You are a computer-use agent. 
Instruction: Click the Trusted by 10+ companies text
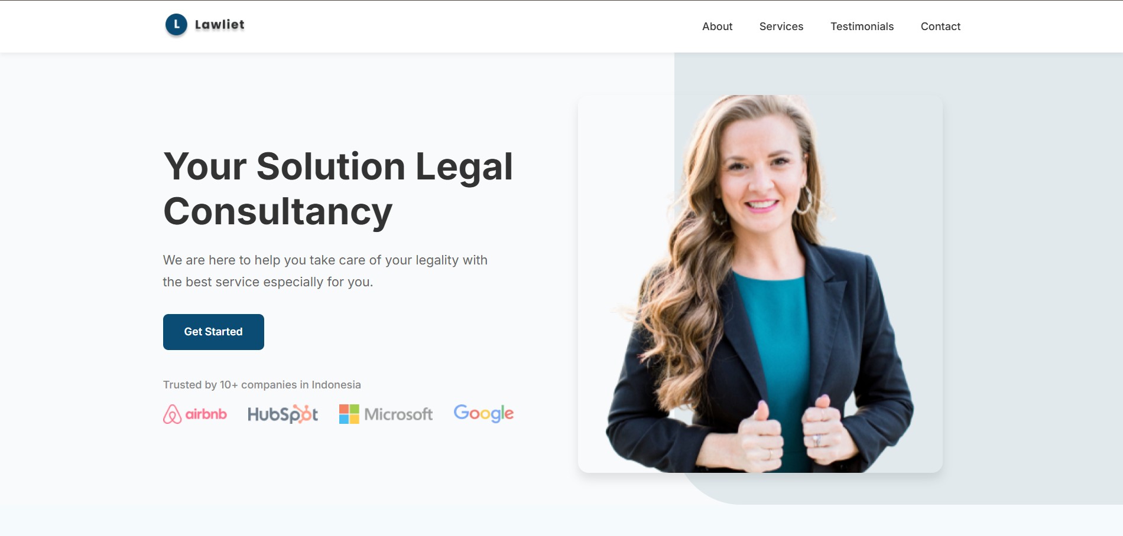262,385
